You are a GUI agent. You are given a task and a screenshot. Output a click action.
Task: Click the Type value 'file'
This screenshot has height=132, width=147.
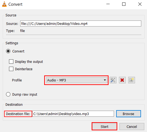coord(22,31)
